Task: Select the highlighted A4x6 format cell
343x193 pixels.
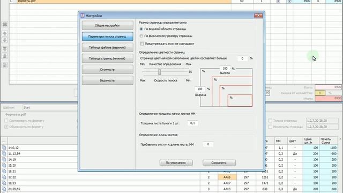Action: pyautogui.click(x=227, y=177)
